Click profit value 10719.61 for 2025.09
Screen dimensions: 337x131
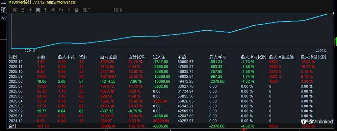[x=108, y=77]
